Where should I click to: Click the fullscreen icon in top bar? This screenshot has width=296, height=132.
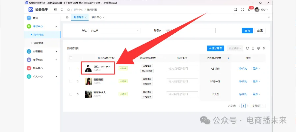click(242, 10)
